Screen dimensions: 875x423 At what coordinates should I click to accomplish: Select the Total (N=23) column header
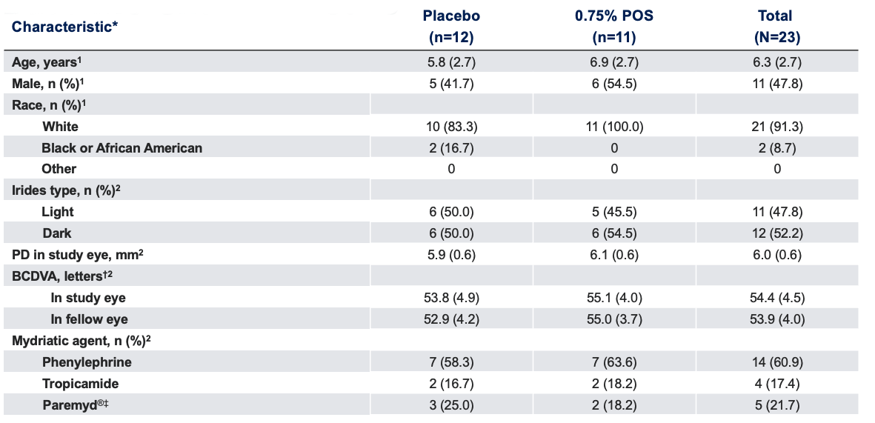(776, 25)
